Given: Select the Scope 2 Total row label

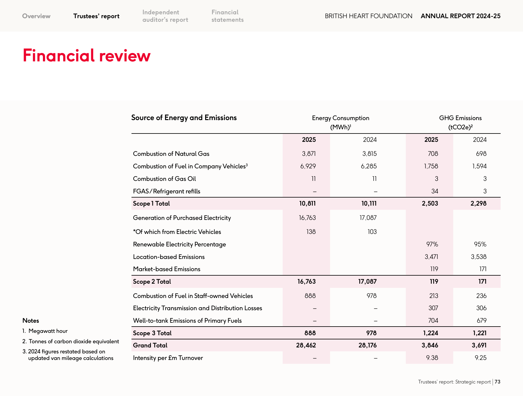Looking at the screenshot, I should [152, 282].
